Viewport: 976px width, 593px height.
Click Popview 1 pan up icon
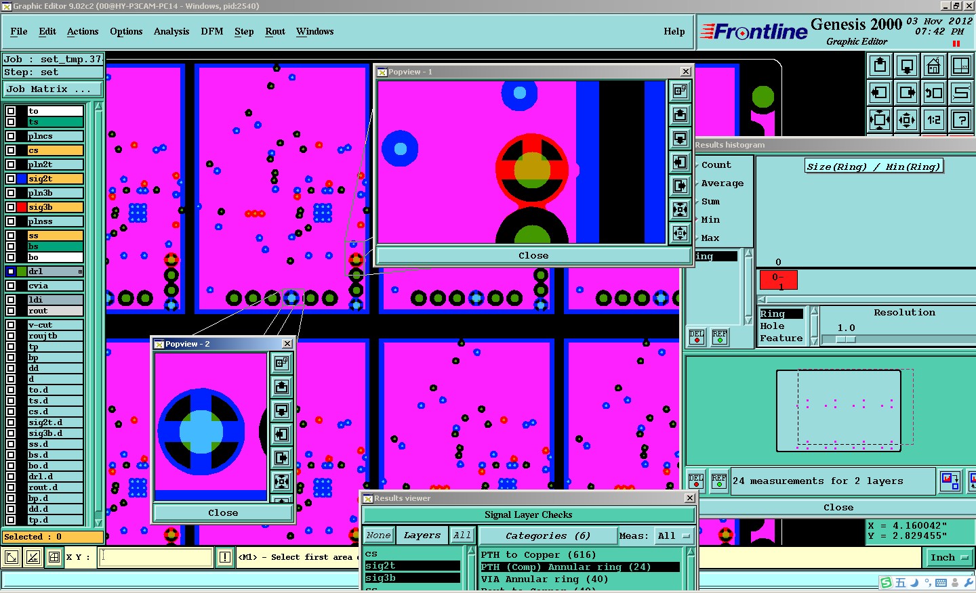click(x=680, y=114)
